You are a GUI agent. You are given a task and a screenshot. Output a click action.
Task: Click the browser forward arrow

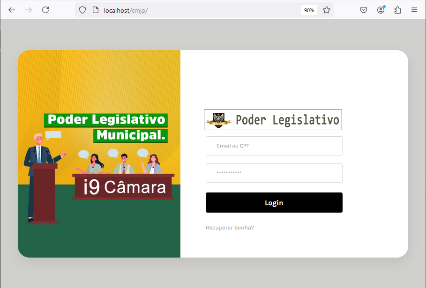pos(29,10)
